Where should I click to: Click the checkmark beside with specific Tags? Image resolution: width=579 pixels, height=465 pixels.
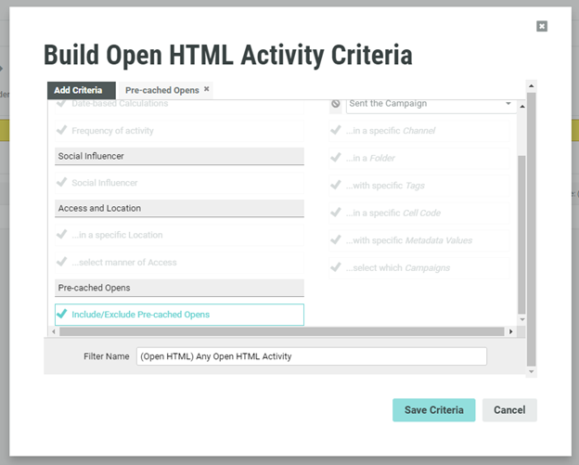335,186
